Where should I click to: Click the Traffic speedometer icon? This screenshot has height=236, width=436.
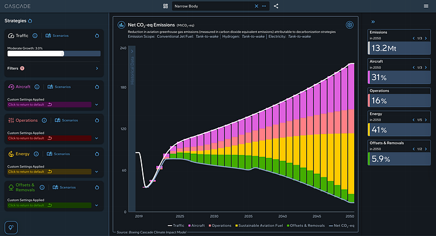pyautogui.click(x=11, y=36)
